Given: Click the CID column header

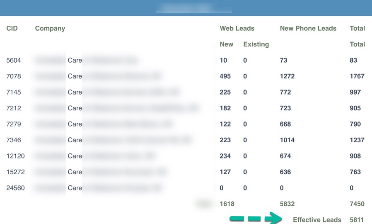Looking at the screenshot, I should tap(12, 29).
